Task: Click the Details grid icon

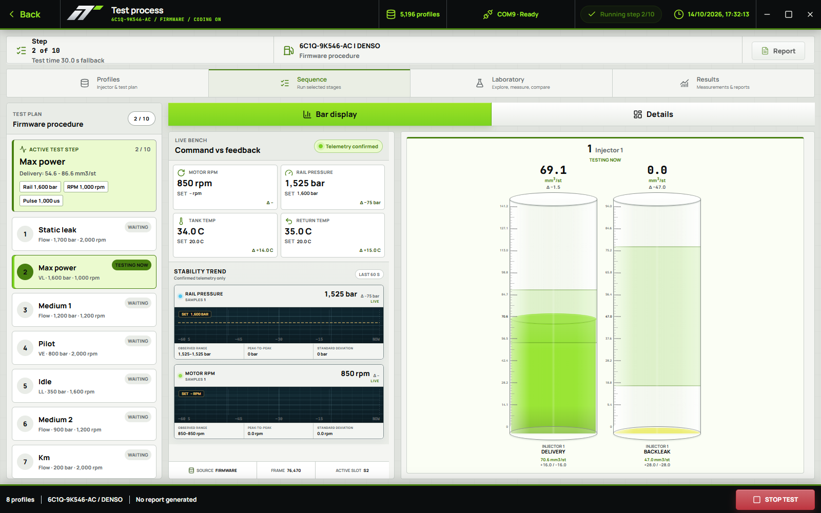Action: point(638,114)
